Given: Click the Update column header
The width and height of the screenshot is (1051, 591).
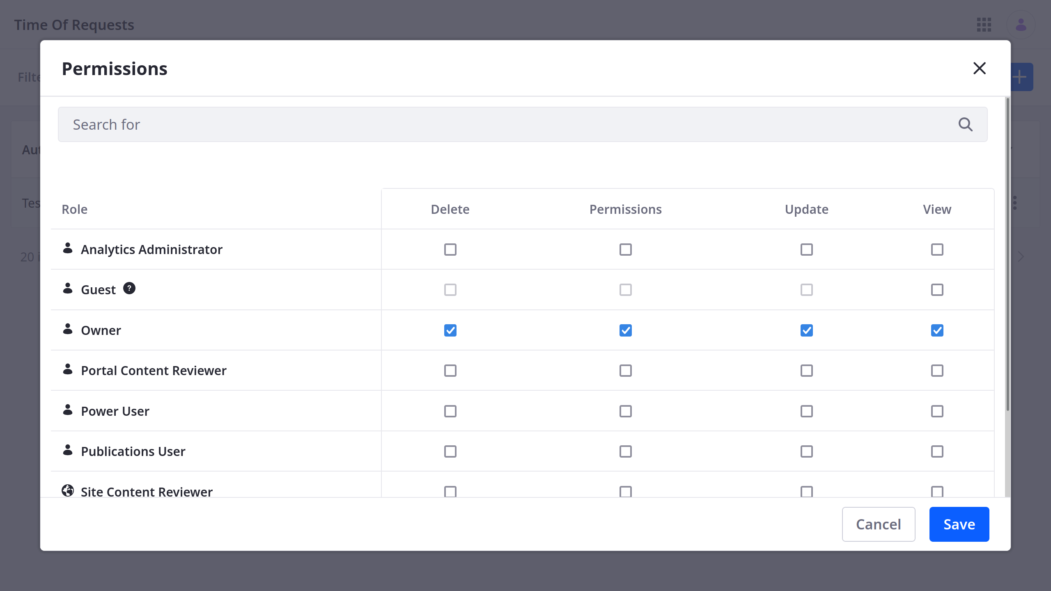Looking at the screenshot, I should point(807,209).
